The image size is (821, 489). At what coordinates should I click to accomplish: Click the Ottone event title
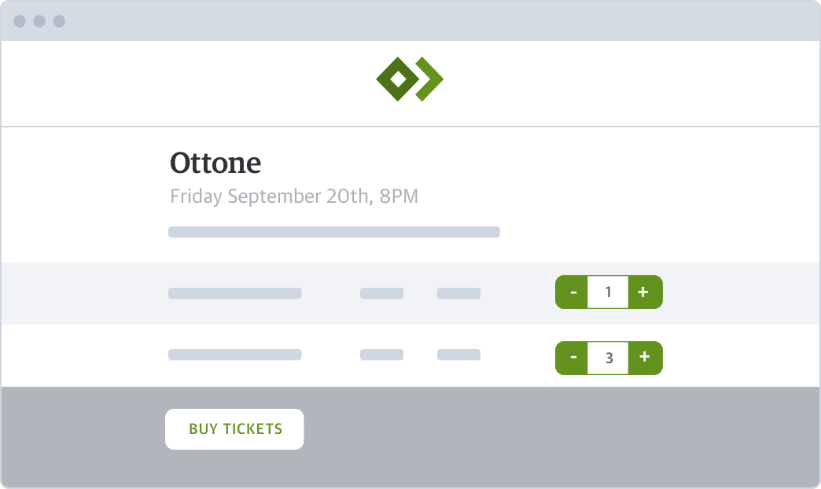(215, 163)
